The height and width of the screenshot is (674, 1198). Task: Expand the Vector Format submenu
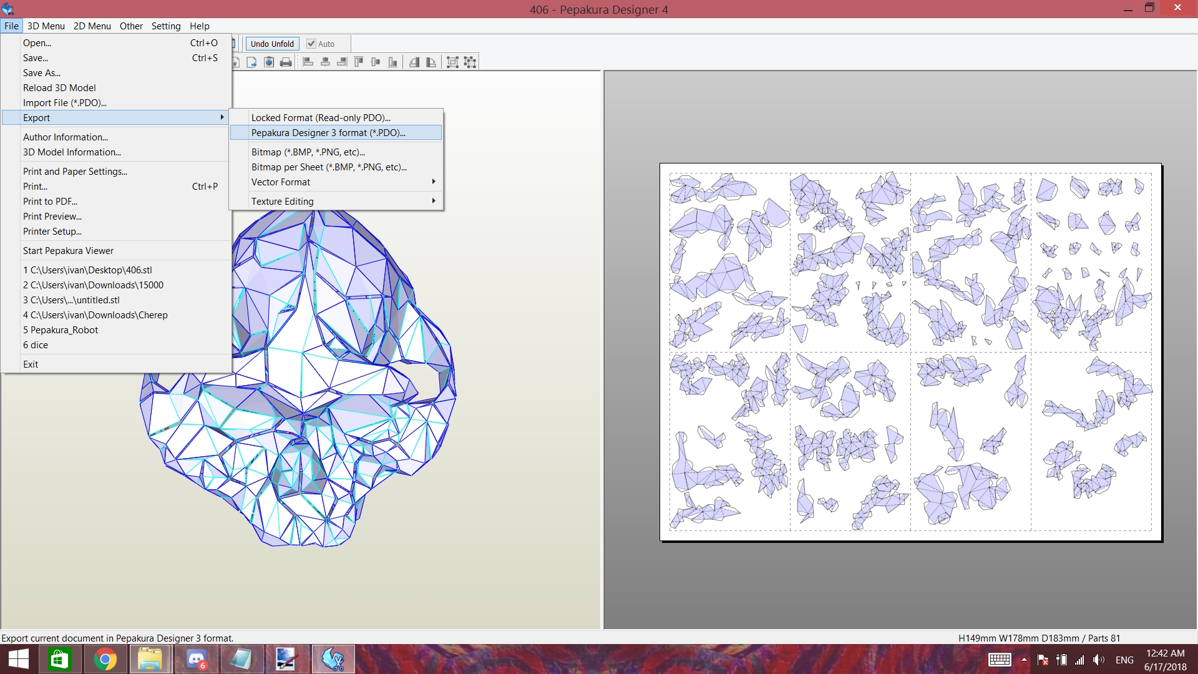[433, 182]
